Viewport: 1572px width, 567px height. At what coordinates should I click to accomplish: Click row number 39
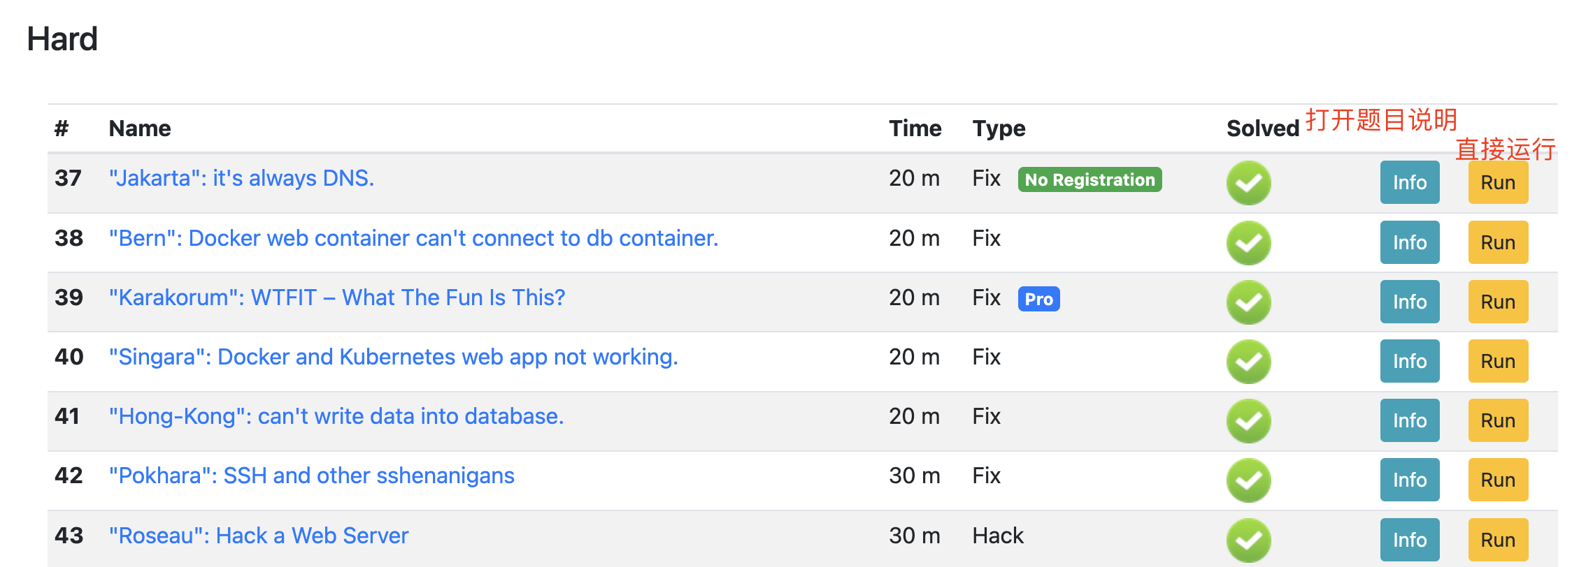[x=69, y=297]
